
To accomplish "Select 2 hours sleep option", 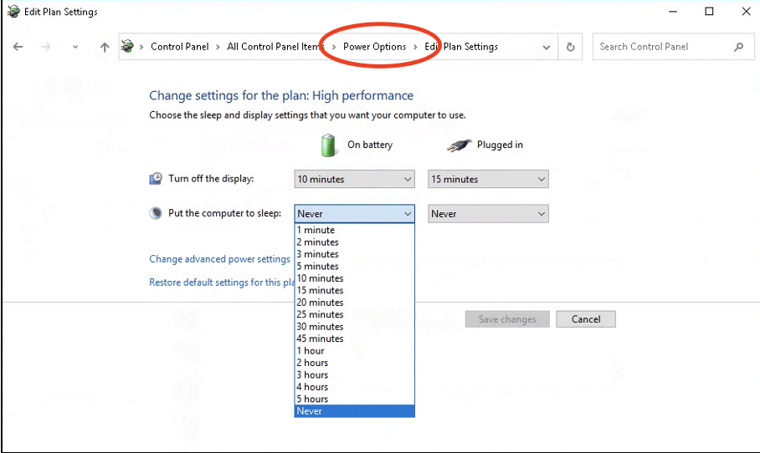I will point(354,363).
